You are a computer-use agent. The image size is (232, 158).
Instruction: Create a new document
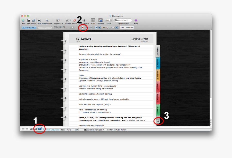(23, 21)
